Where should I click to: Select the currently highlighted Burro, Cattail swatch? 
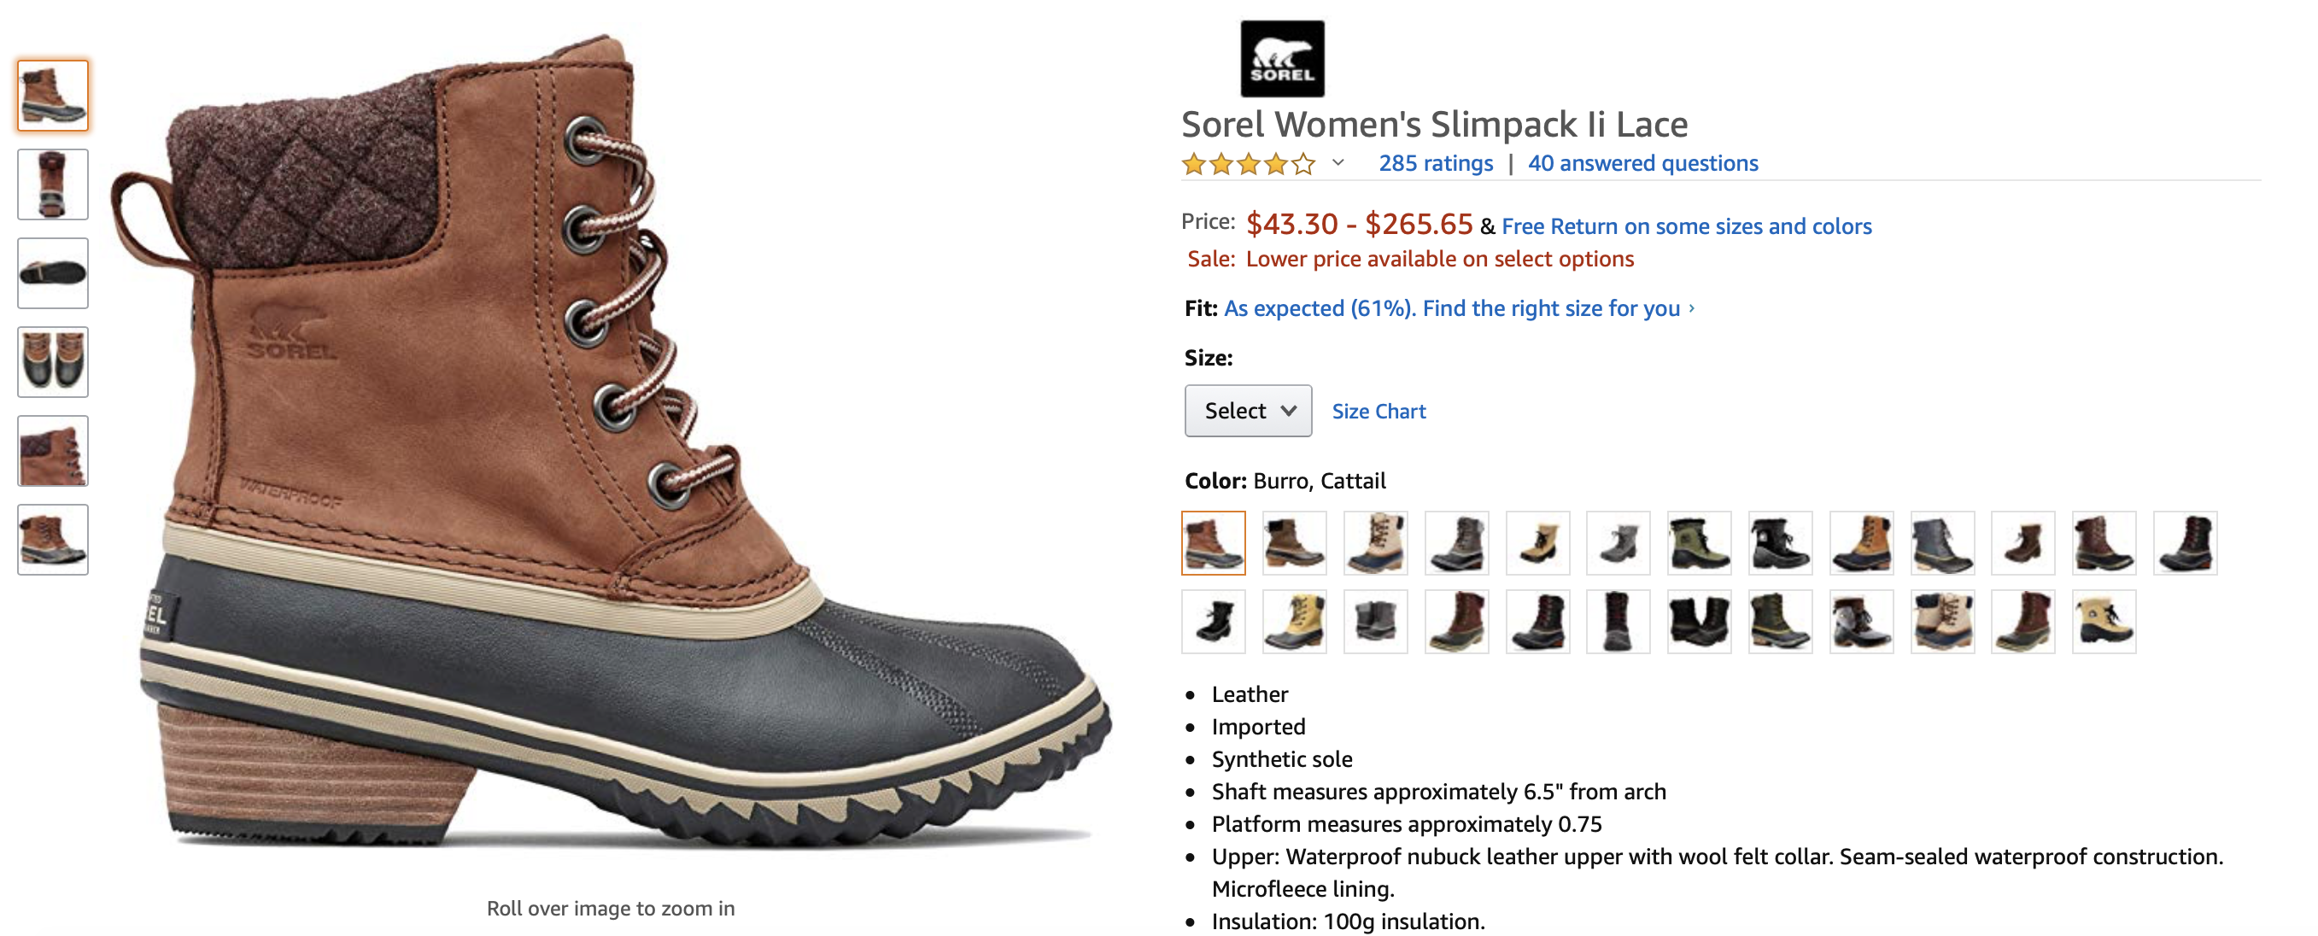tap(1213, 544)
